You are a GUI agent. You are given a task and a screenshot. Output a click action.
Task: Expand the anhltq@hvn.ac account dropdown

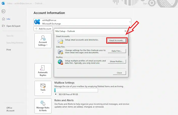click(130, 22)
